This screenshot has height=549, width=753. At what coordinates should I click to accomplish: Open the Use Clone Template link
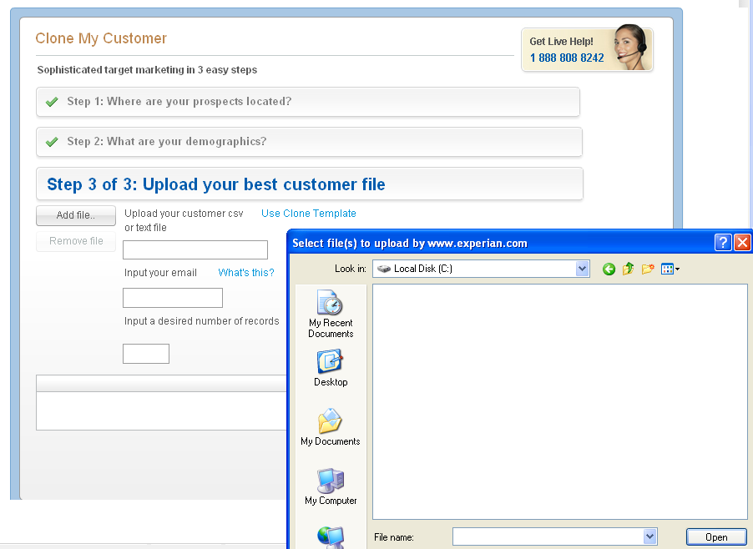309,214
